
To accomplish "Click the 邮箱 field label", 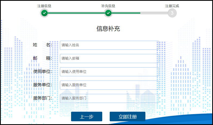I will click(42, 58).
